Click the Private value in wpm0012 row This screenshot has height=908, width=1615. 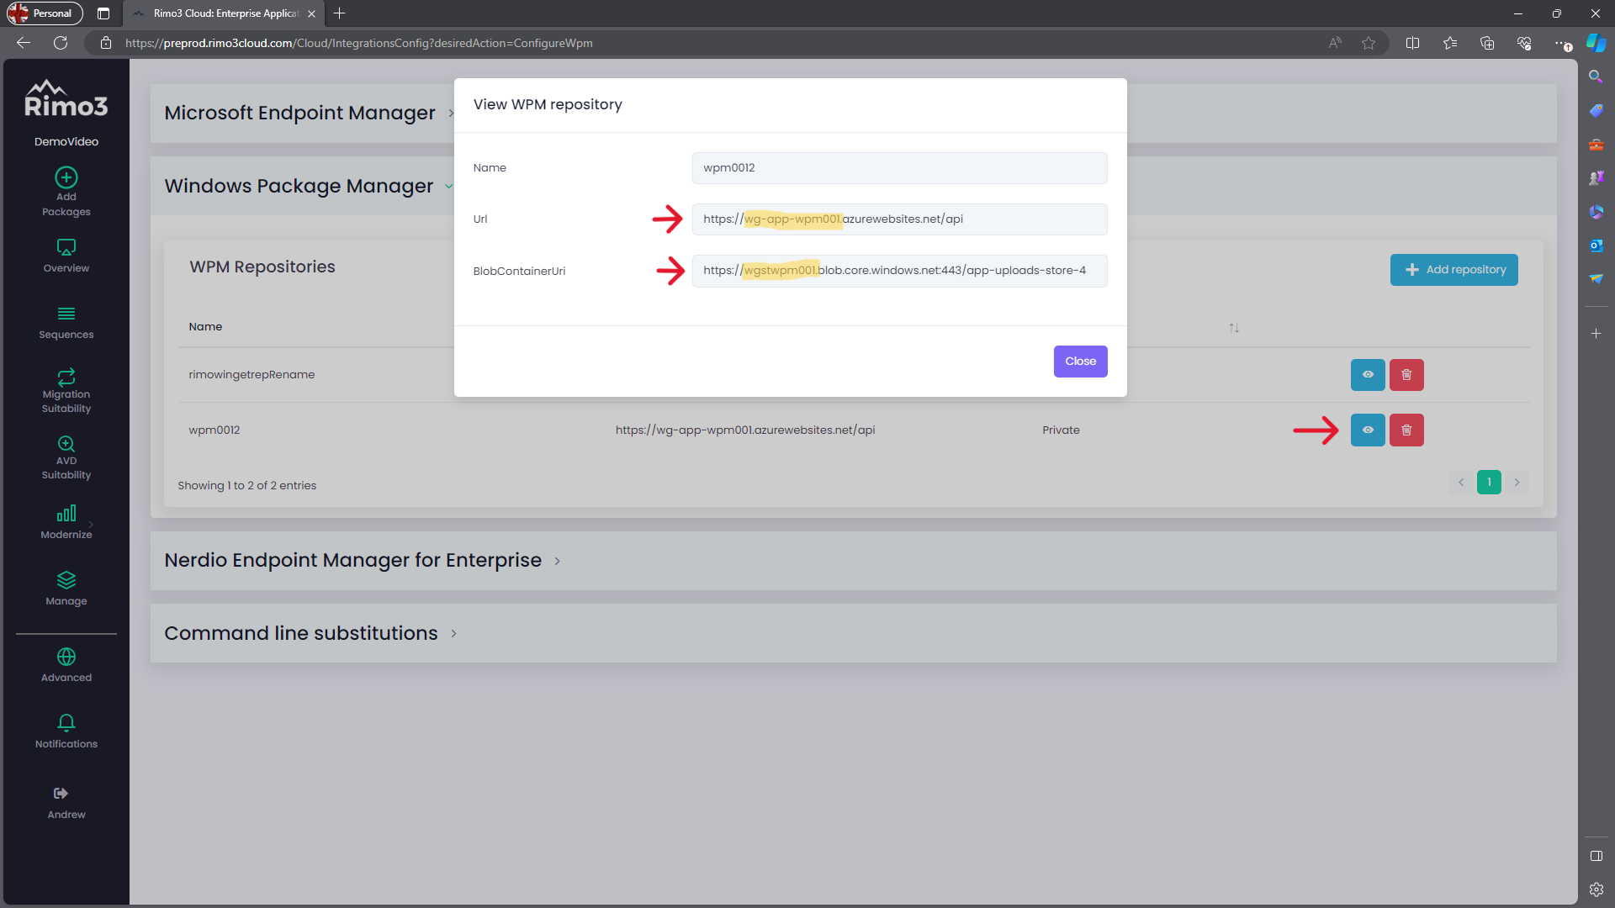pos(1061,430)
